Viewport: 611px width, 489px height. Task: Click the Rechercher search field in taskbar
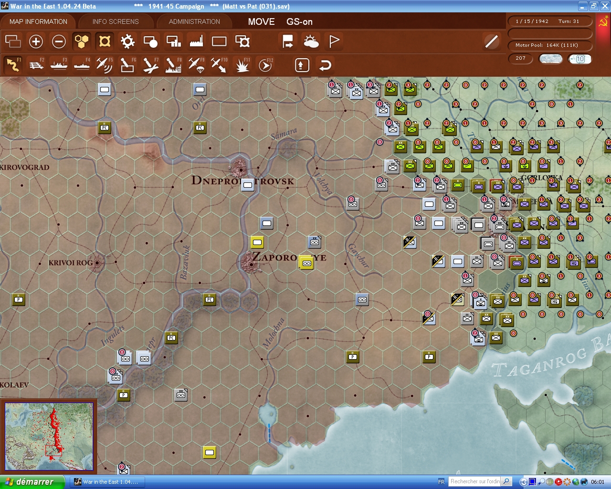pos(475,481)
